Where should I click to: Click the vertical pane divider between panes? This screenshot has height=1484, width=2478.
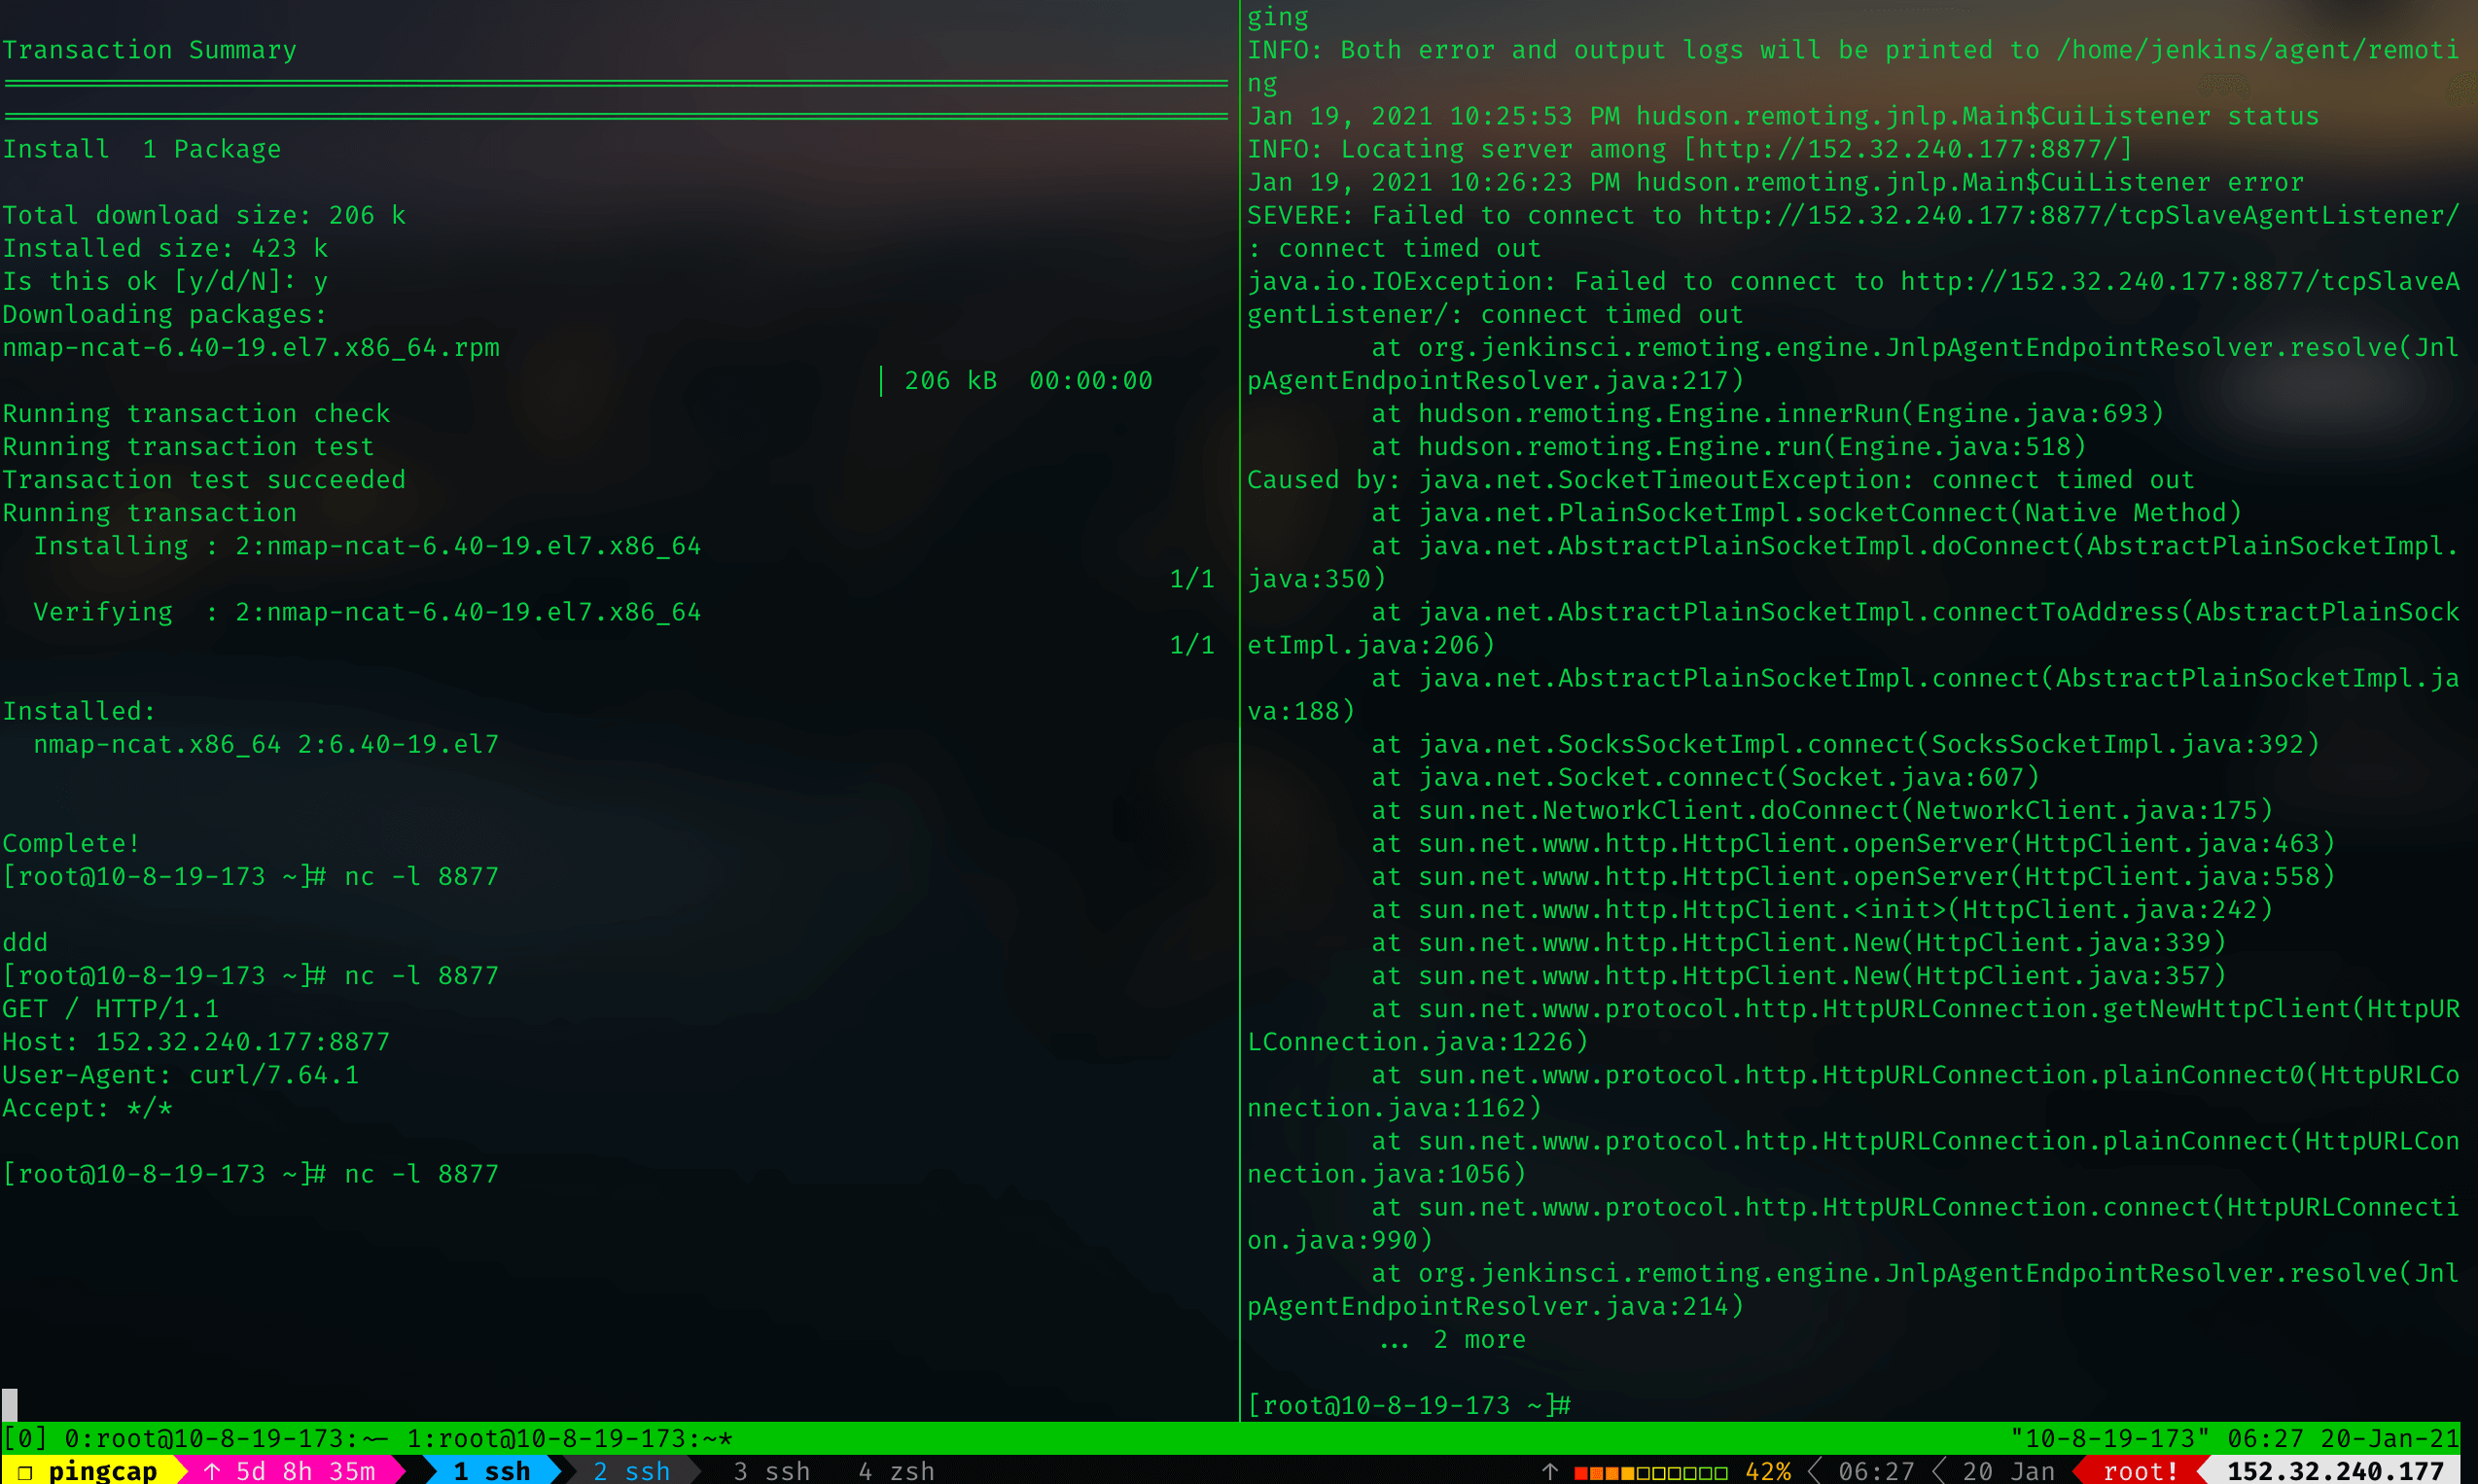click(1240, 710)
